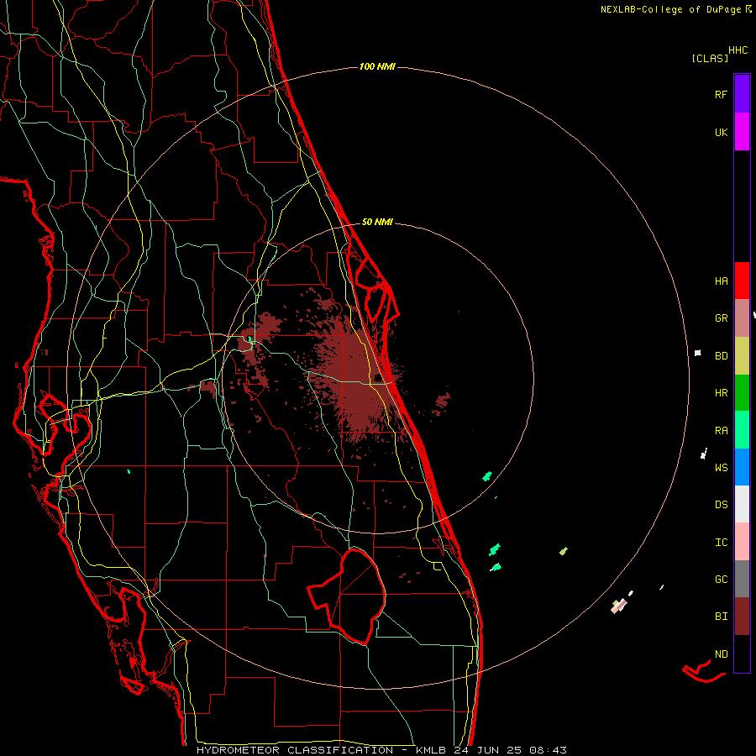Click the 'HHC' product label

(x=738, y=50)
